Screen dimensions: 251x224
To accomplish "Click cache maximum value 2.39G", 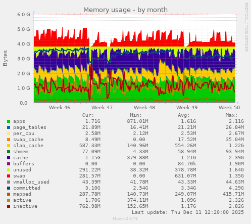I will [x=236, y=158].
